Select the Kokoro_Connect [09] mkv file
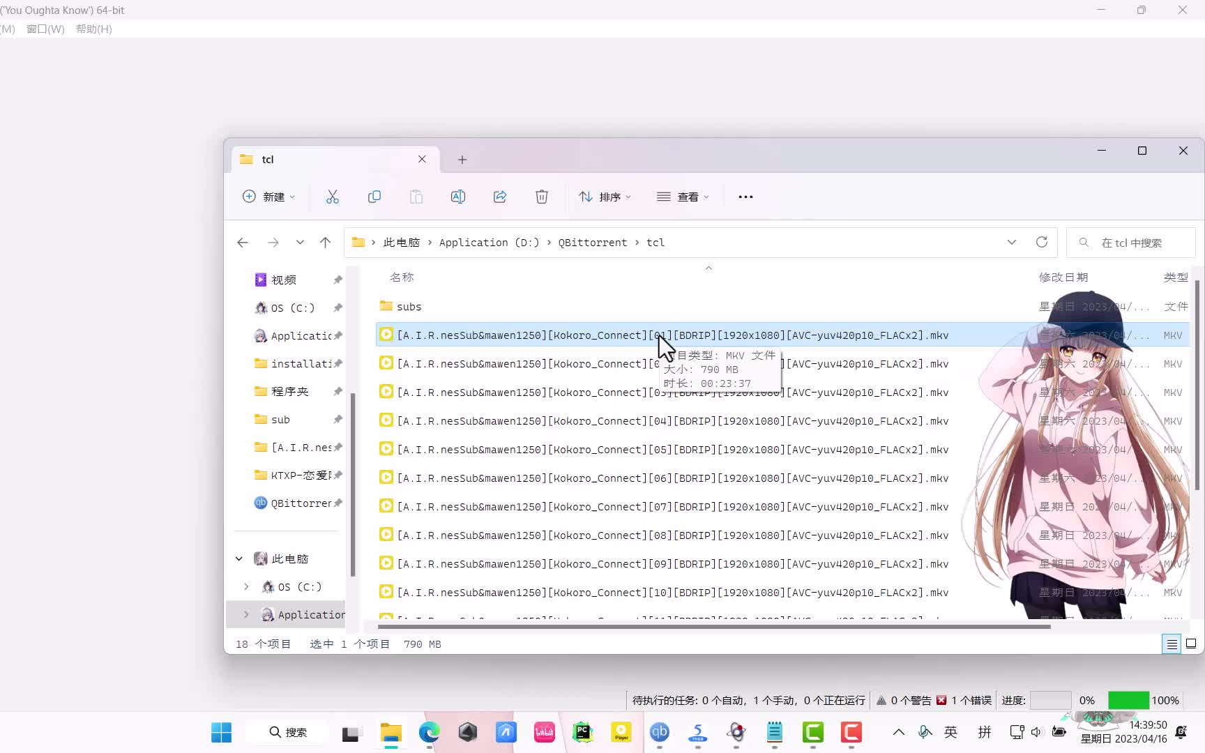 782,564
